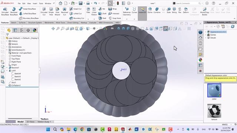This screenshot has width=237, height=133.
Task: Open the Hole Wizard dropdown arrow
Action: click(57, 19)
